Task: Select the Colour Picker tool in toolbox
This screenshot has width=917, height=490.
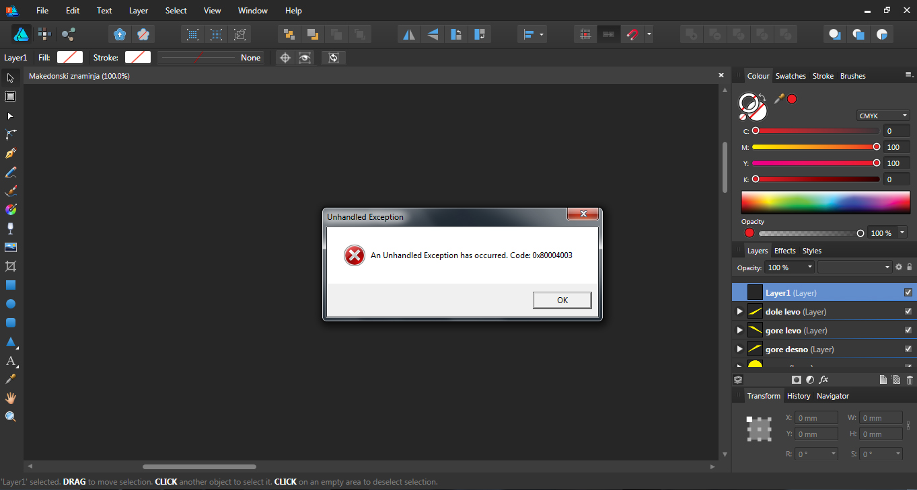Action: click(x=10, y=379)
